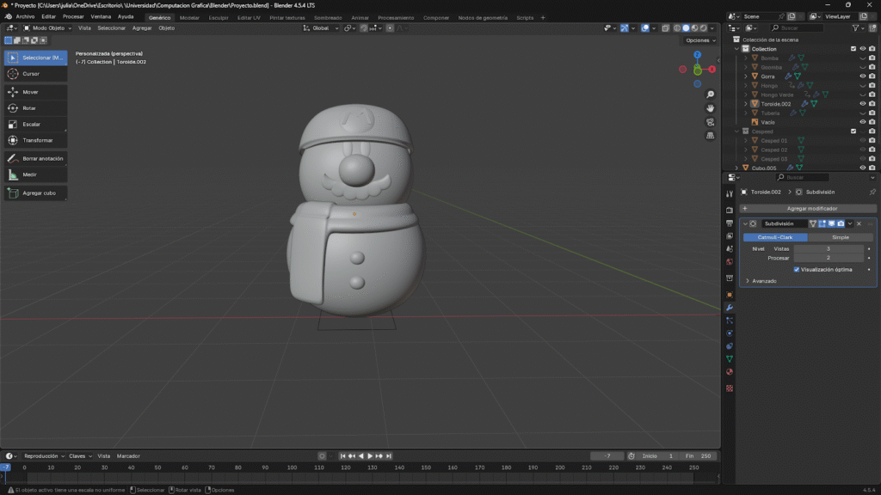This screenshot has height=495, width=881.
Task: Expand the Toroide.002 tree item
Action: tap(746, 104)
